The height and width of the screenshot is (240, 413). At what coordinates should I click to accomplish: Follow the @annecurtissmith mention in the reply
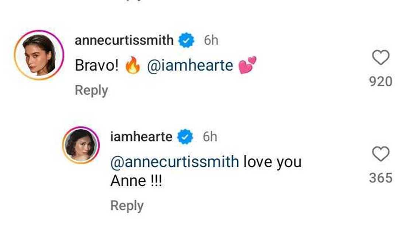[x=174, y=162]
